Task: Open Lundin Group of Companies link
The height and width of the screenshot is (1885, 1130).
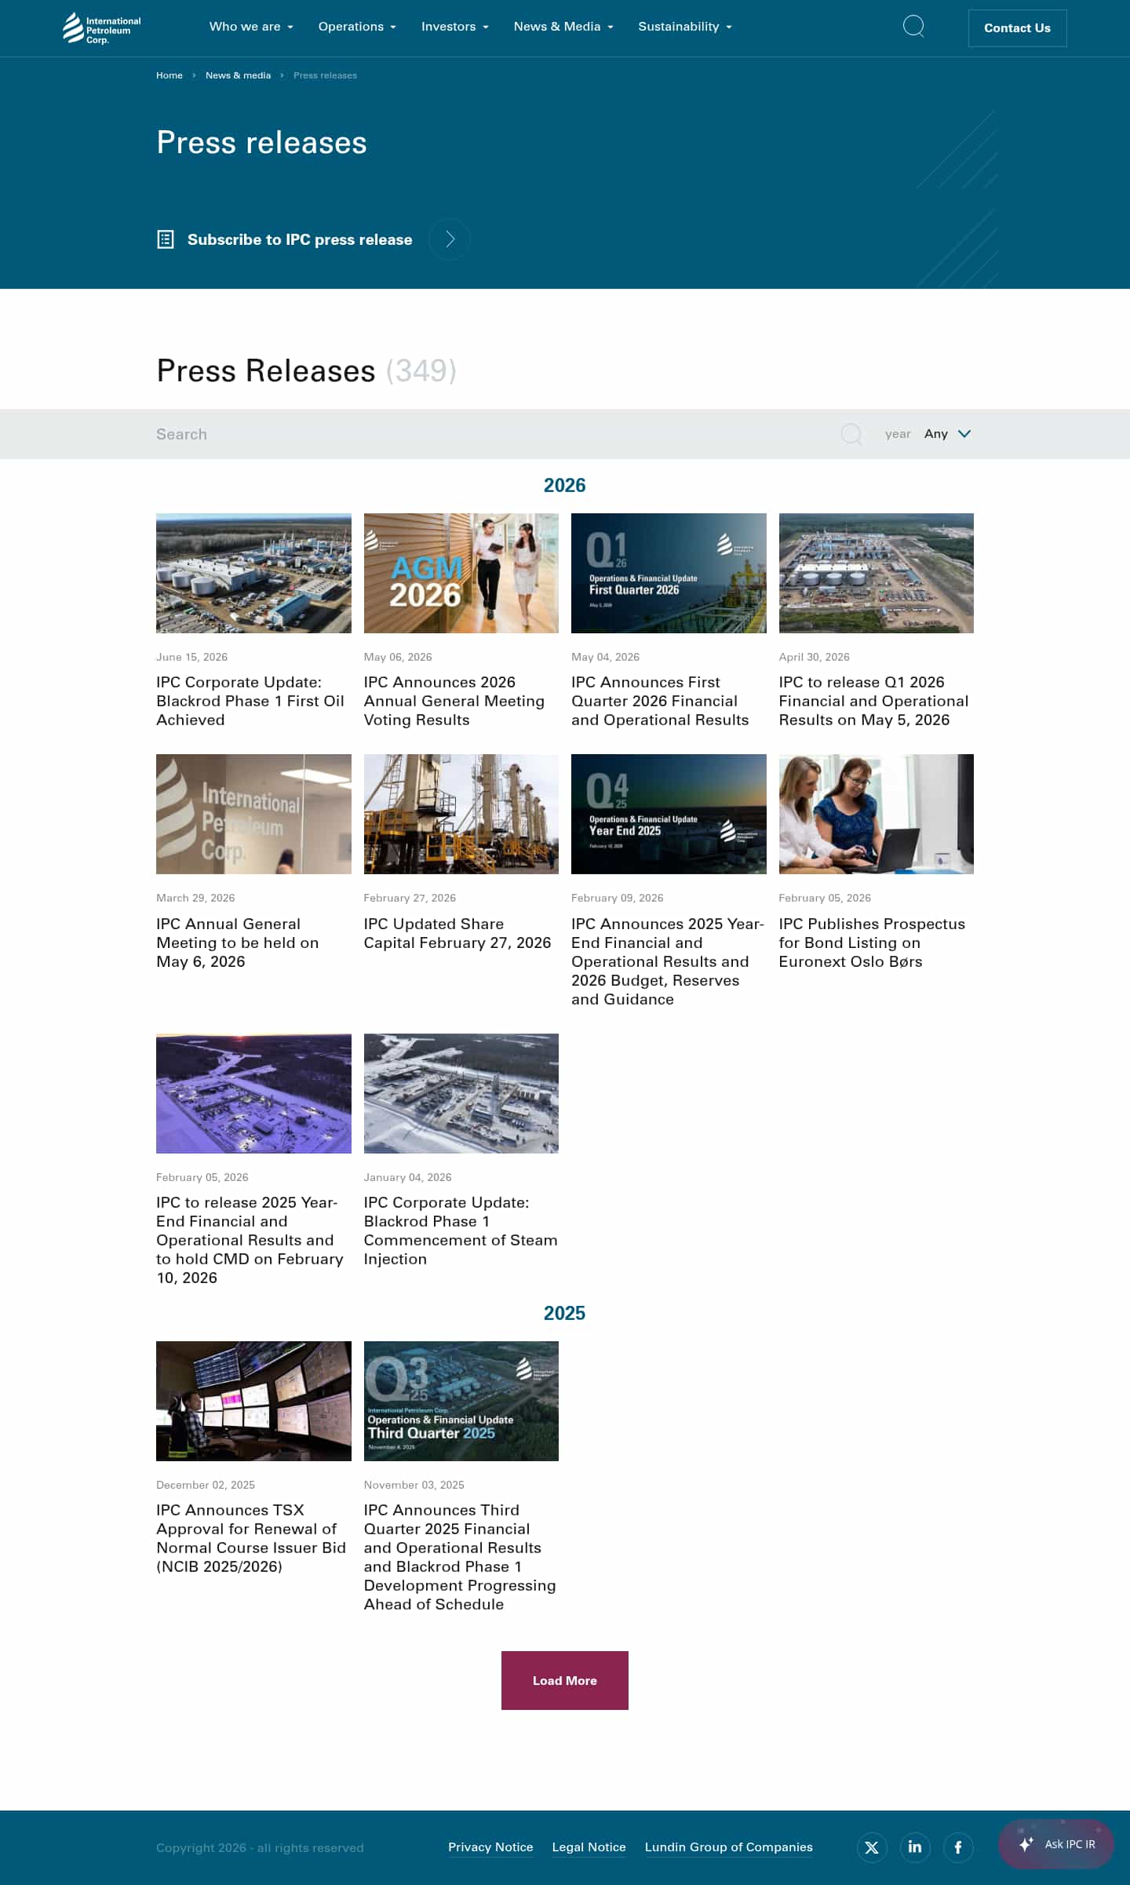Action: (728, 1847)
